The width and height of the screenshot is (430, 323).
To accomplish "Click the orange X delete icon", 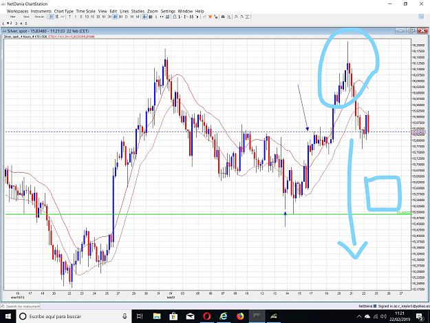I will click(x=210, y=17).
